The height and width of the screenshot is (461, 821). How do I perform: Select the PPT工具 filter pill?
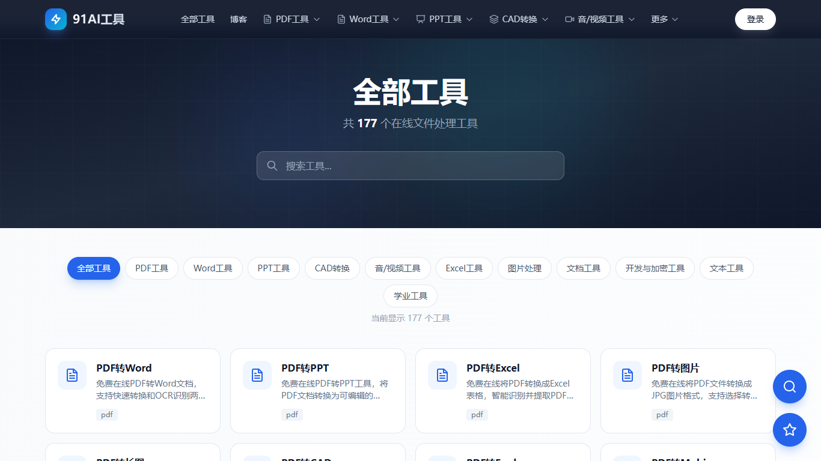click(273, 268)
